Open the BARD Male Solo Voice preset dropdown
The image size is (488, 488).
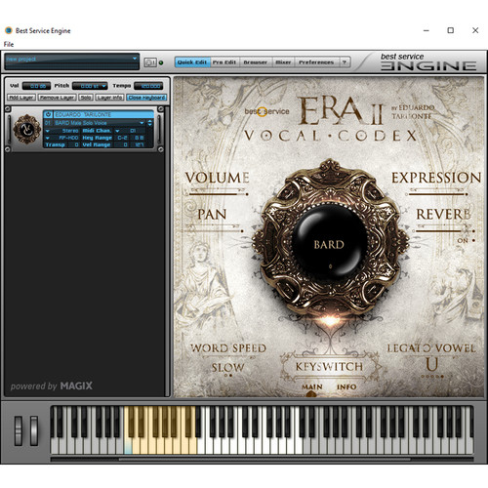point(142,123)
